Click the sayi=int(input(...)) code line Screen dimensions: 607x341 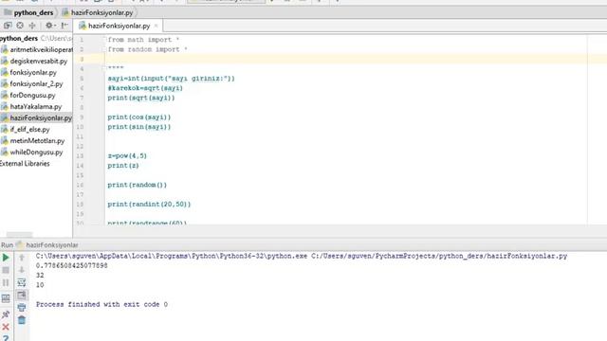[171, 78]
